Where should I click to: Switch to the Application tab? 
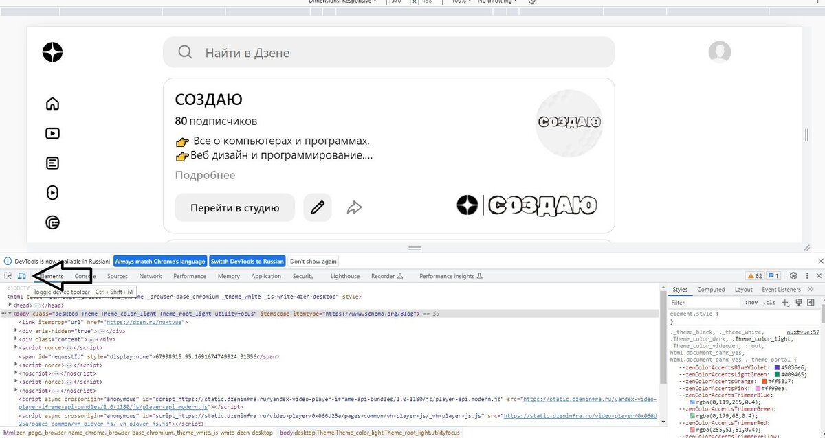266,276
